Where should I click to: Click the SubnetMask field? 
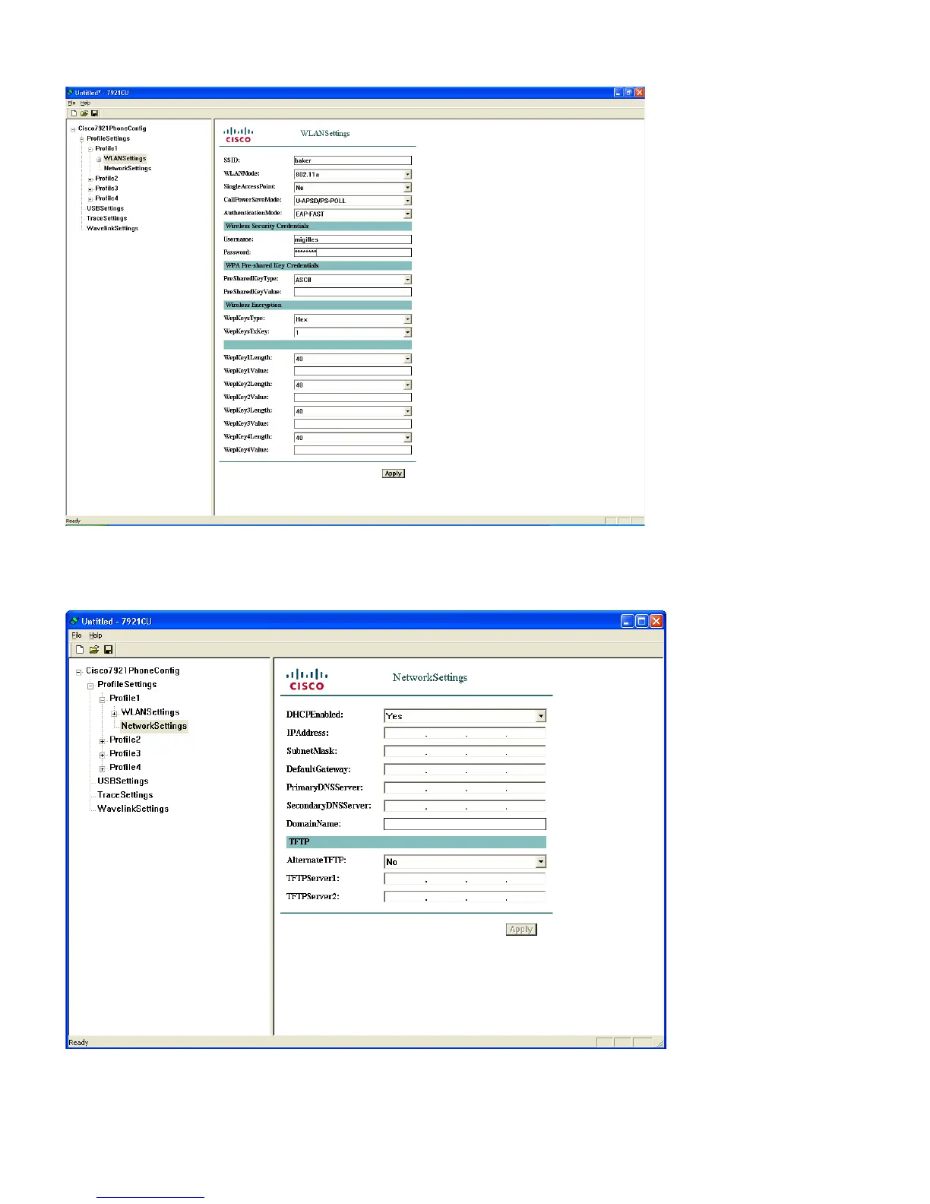click(x=465, y=752)
